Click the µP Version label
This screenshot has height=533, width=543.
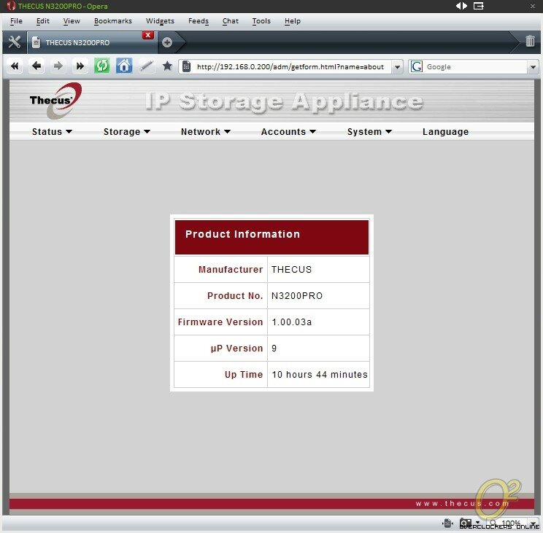pyautogui.click(x=236, y=349)
